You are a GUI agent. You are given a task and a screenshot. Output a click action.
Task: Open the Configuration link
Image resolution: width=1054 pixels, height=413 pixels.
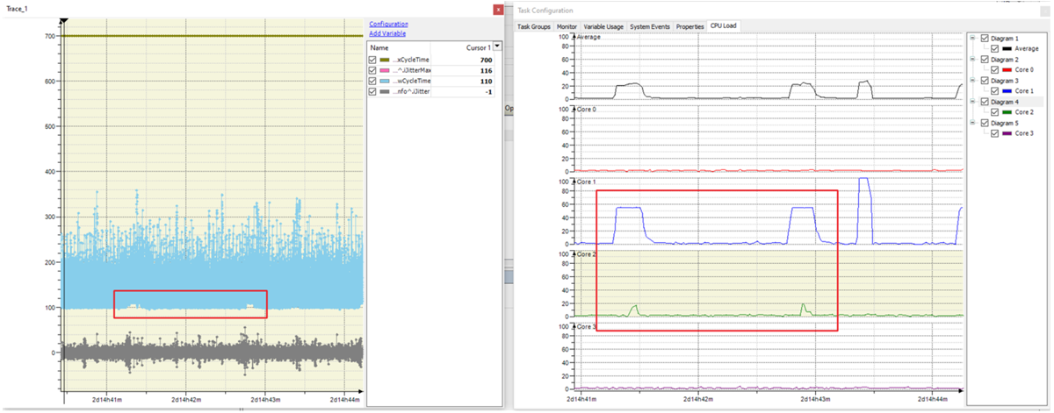coord(387,24)
